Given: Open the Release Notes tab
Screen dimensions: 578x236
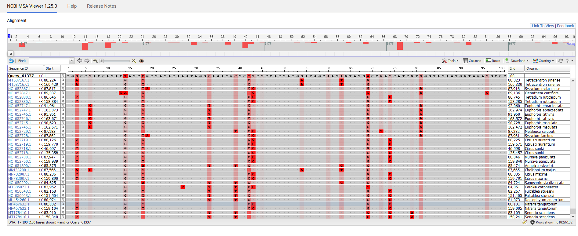Looking at the screenshot, I should point(102,6).
